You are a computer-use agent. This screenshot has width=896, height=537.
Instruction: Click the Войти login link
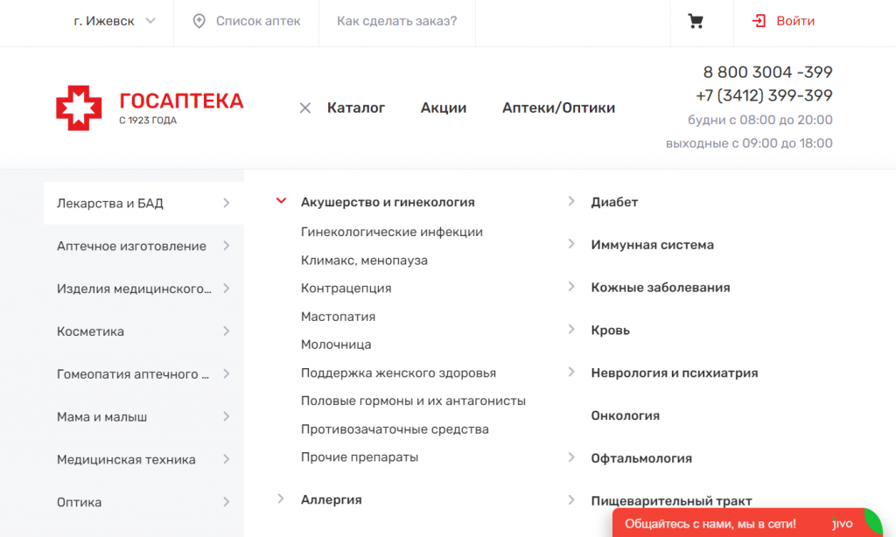pos(794,21)
